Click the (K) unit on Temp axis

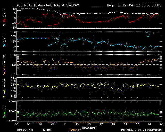(4, 108)
